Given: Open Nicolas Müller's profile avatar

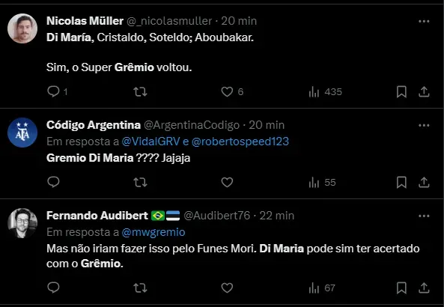Looking at the screenshot, I should [22, 28].
